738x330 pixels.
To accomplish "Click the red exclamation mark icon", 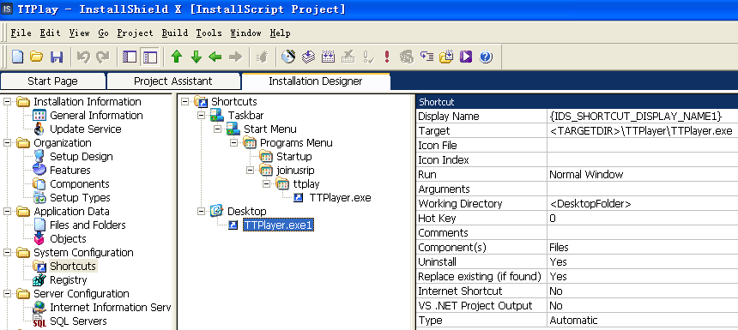I will (387, 57).
